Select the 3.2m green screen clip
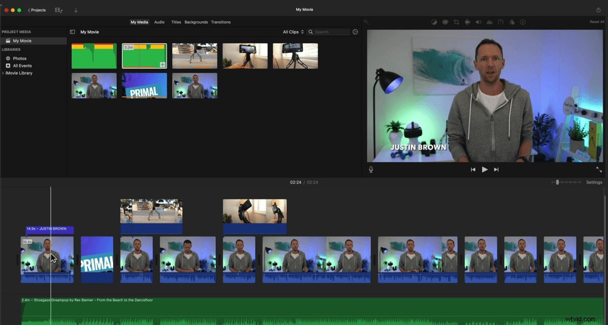The width and height of the screenshot is (608, 325). pyautogui.click(x=144, y=56)
